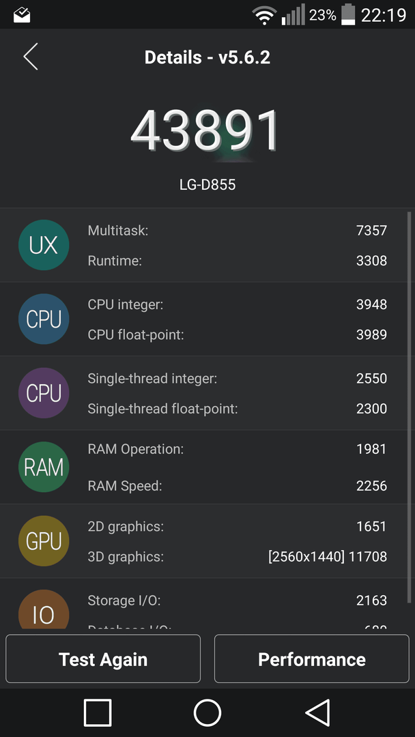415x737 pixels.
Task: Tap the back arrow in the header
Action: pos(31,57)
